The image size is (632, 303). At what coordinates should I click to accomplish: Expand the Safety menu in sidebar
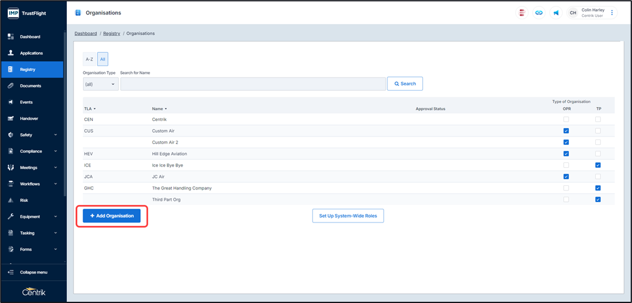pyautogui.click(x=55, y=135)
